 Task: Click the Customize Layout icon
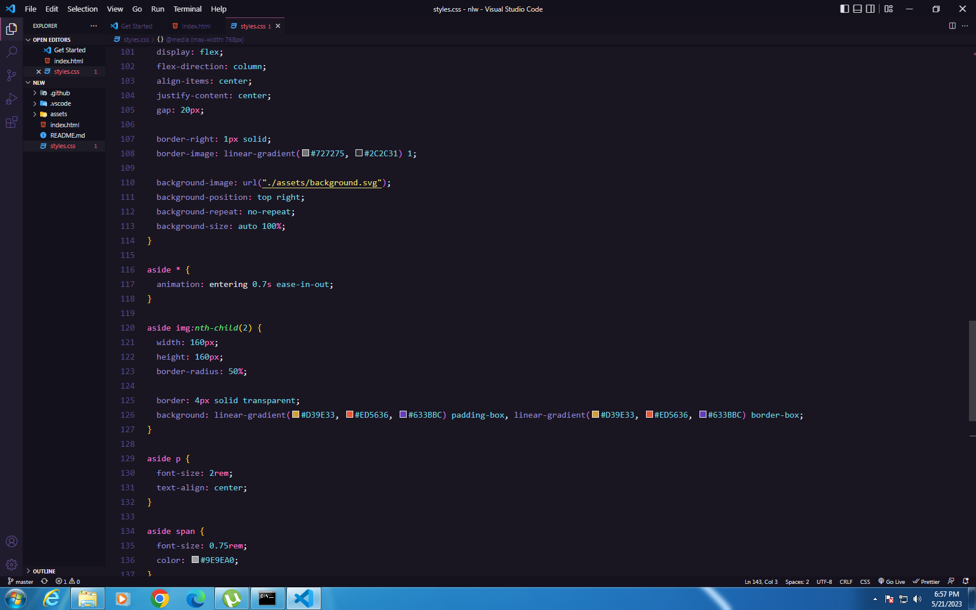pyautogui.click(x=888, y=9)
